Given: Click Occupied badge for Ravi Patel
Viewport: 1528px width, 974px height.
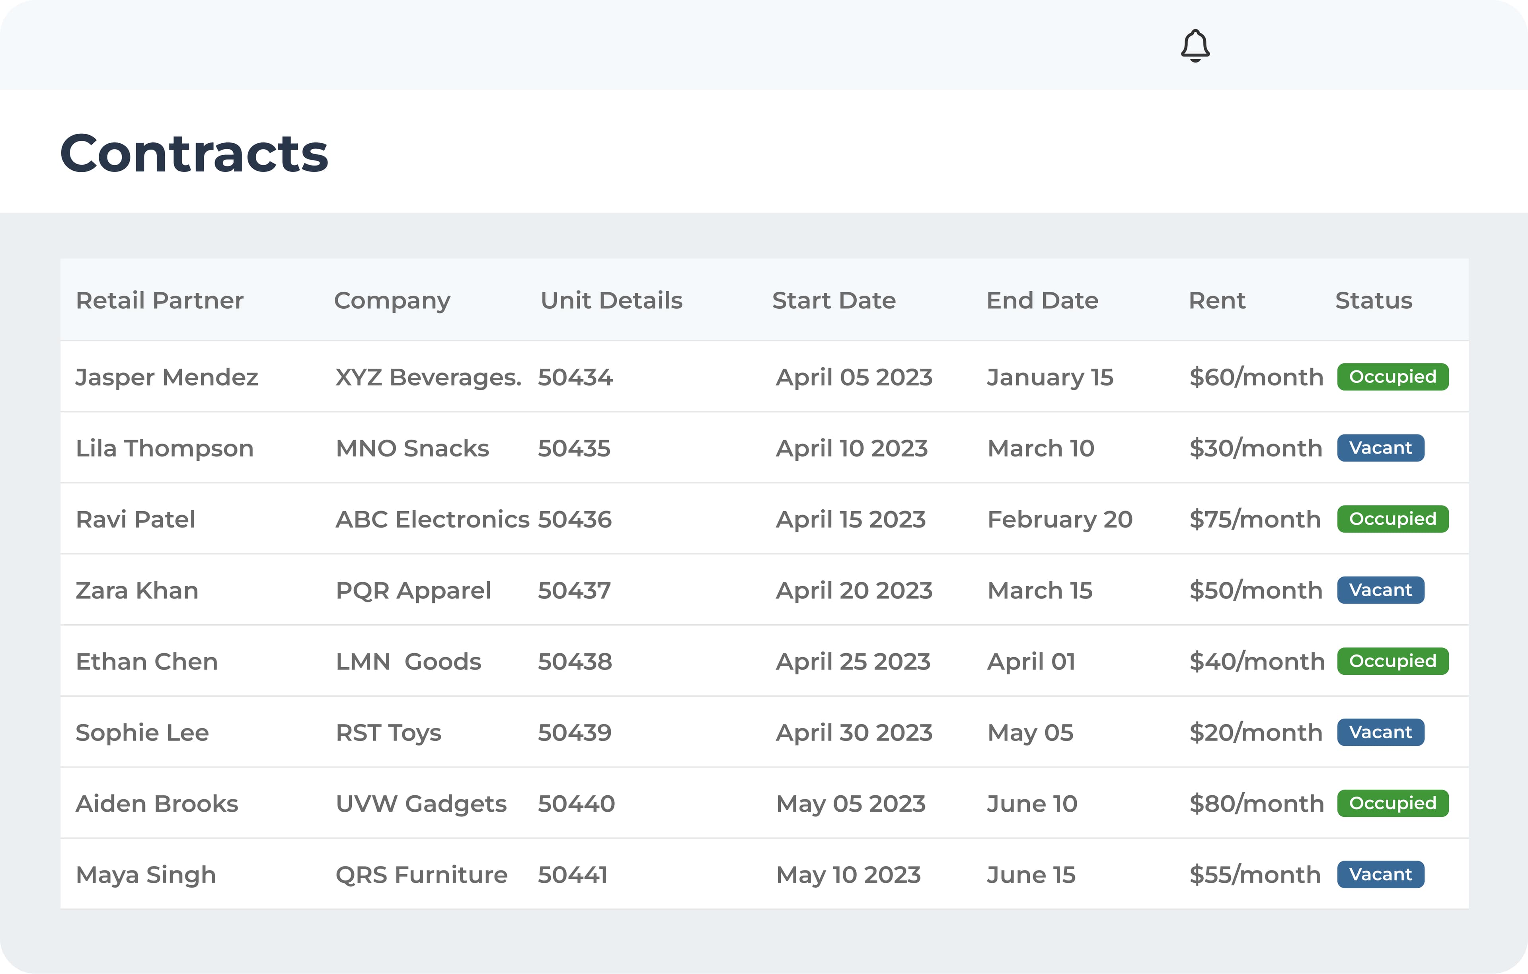Looking at the screenshot, I should click(x=1392, y=519).
